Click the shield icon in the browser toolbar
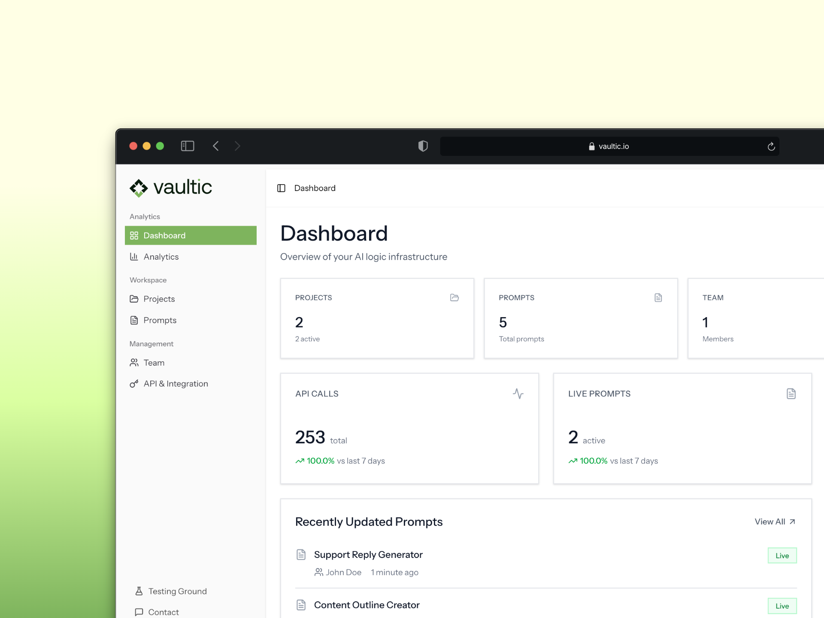The width and height of the screenshot is (824, 618). (423, 146)
